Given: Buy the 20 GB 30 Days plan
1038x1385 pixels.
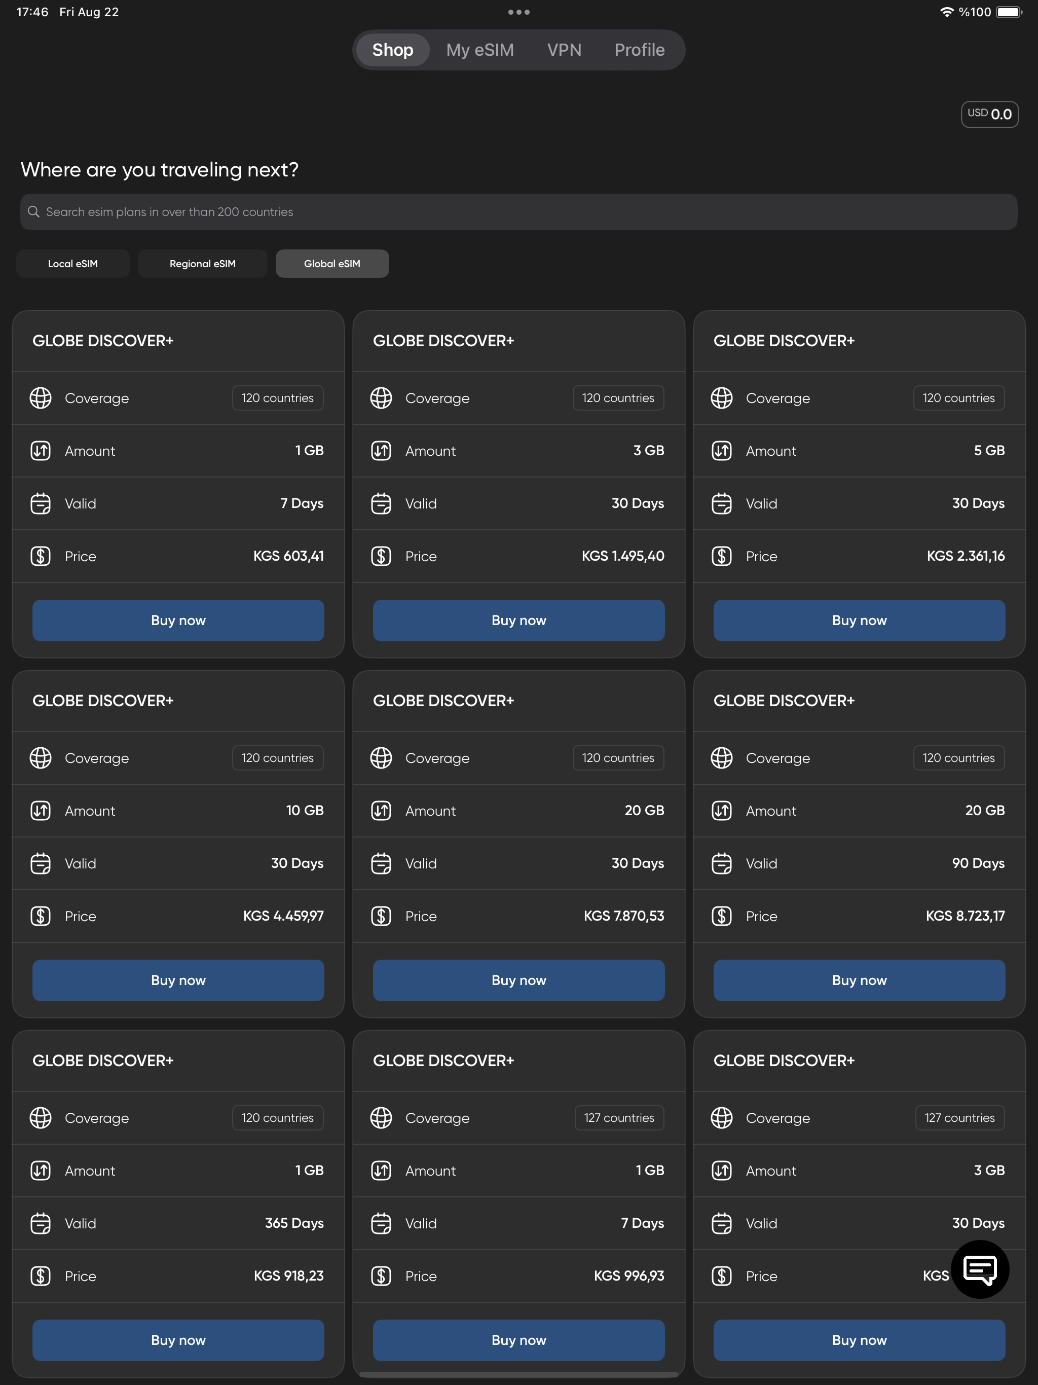Looking at the screenshot, I should (519, 980).
